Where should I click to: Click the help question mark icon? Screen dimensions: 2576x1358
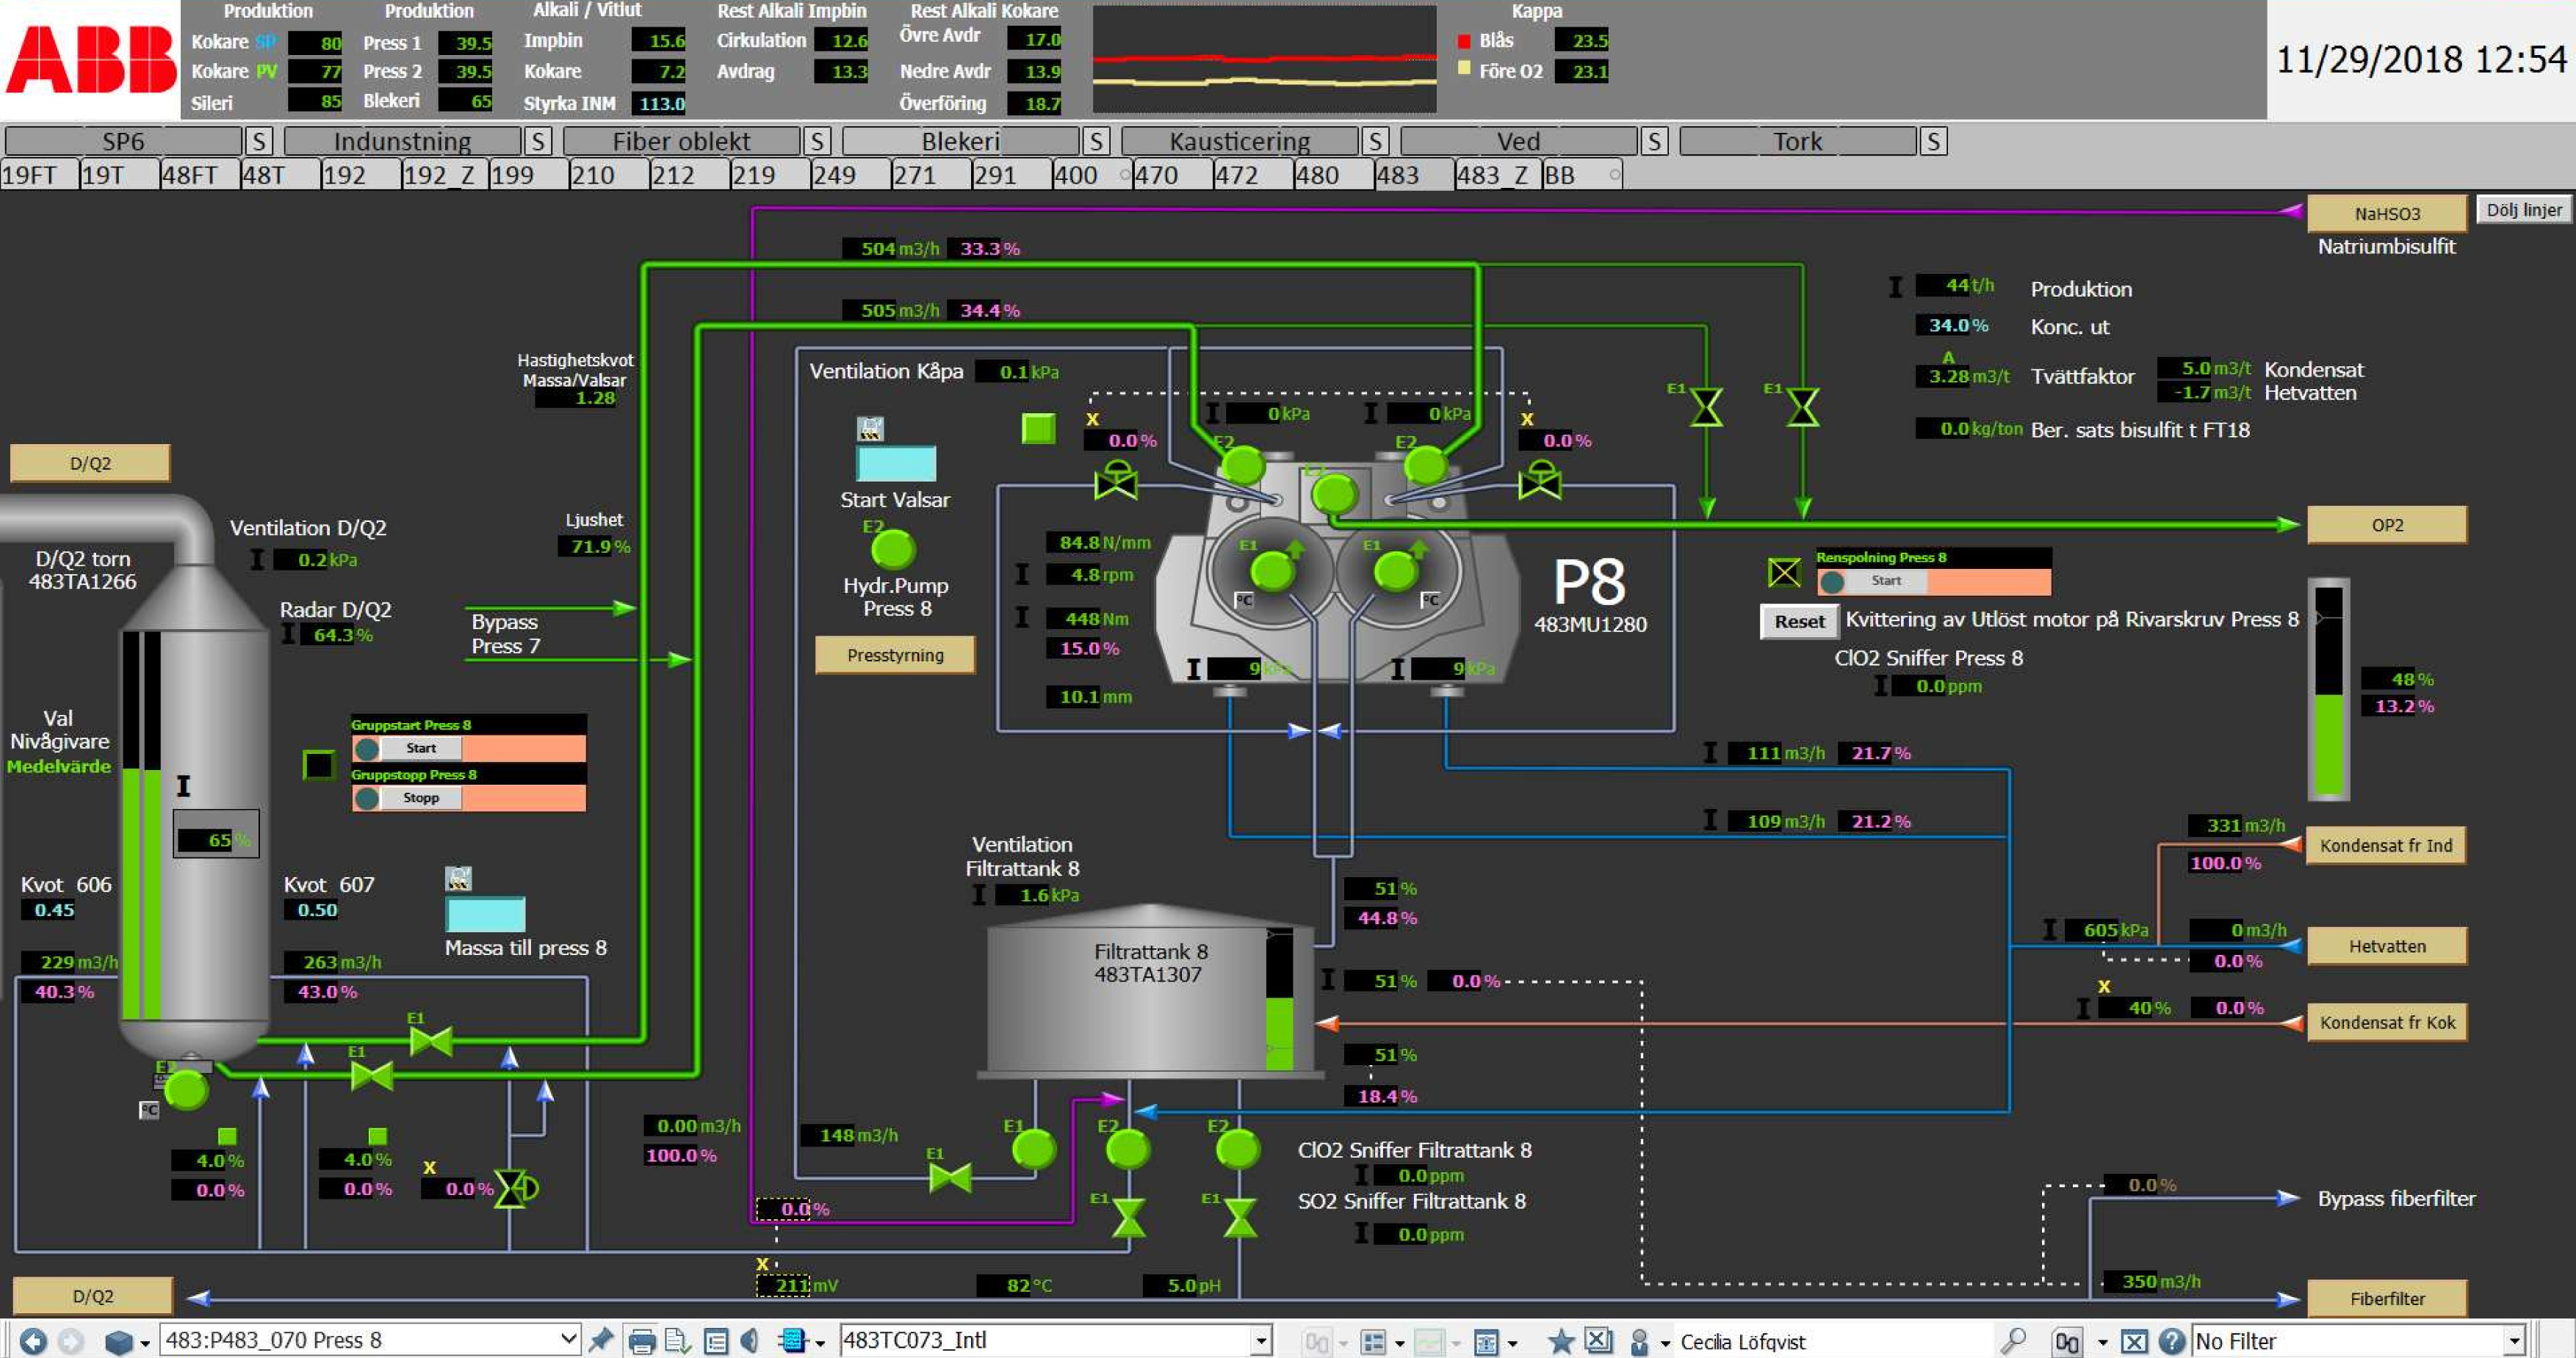point(2171,1341)
